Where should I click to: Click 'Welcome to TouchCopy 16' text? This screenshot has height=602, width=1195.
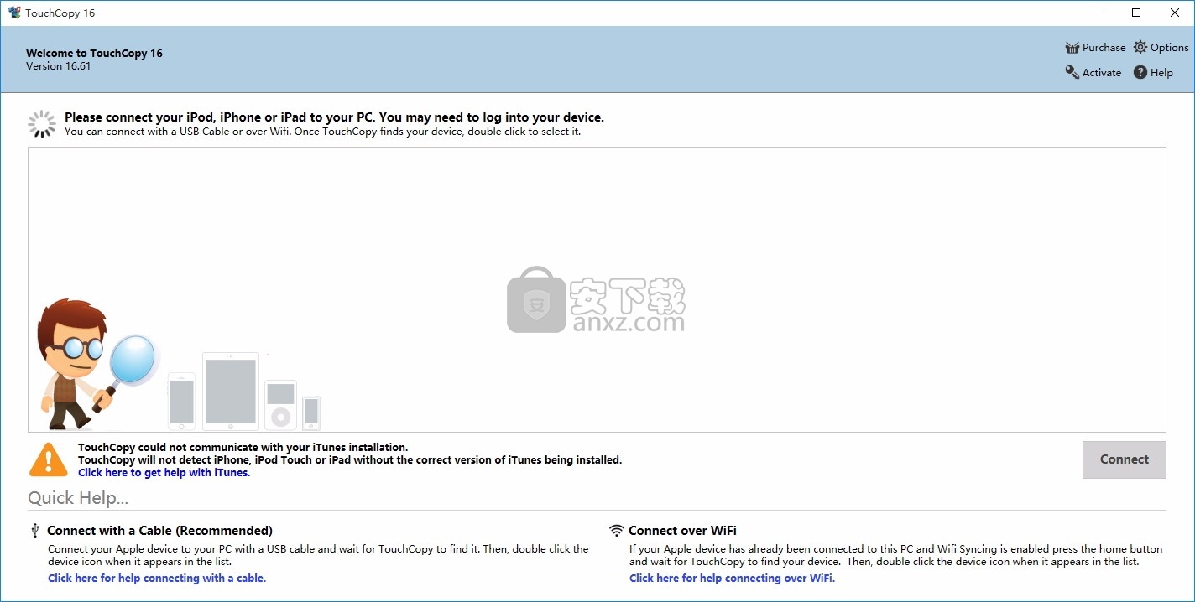pyautogui.click(x=94, y=53)
